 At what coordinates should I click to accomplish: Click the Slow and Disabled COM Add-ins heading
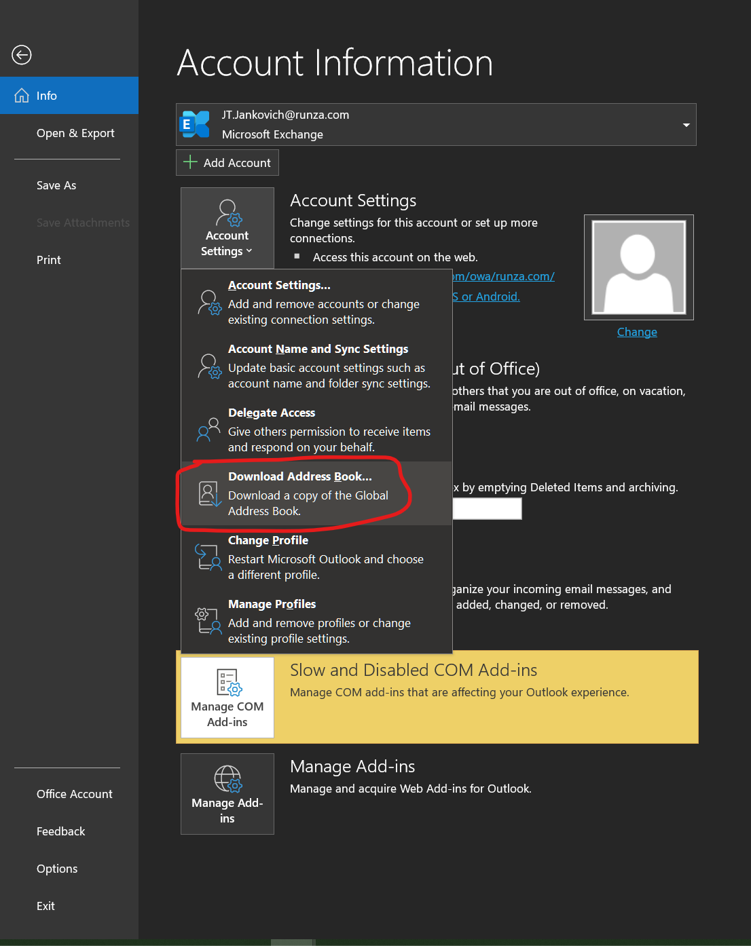pos(414,670)
